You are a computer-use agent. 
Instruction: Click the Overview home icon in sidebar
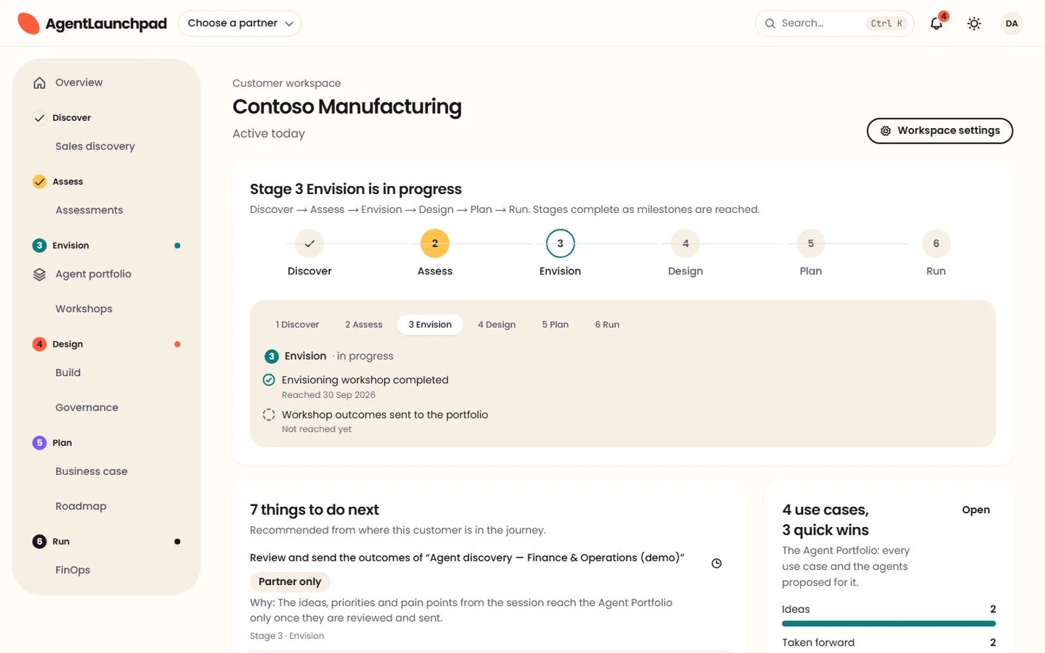click(x=40, y=83)
